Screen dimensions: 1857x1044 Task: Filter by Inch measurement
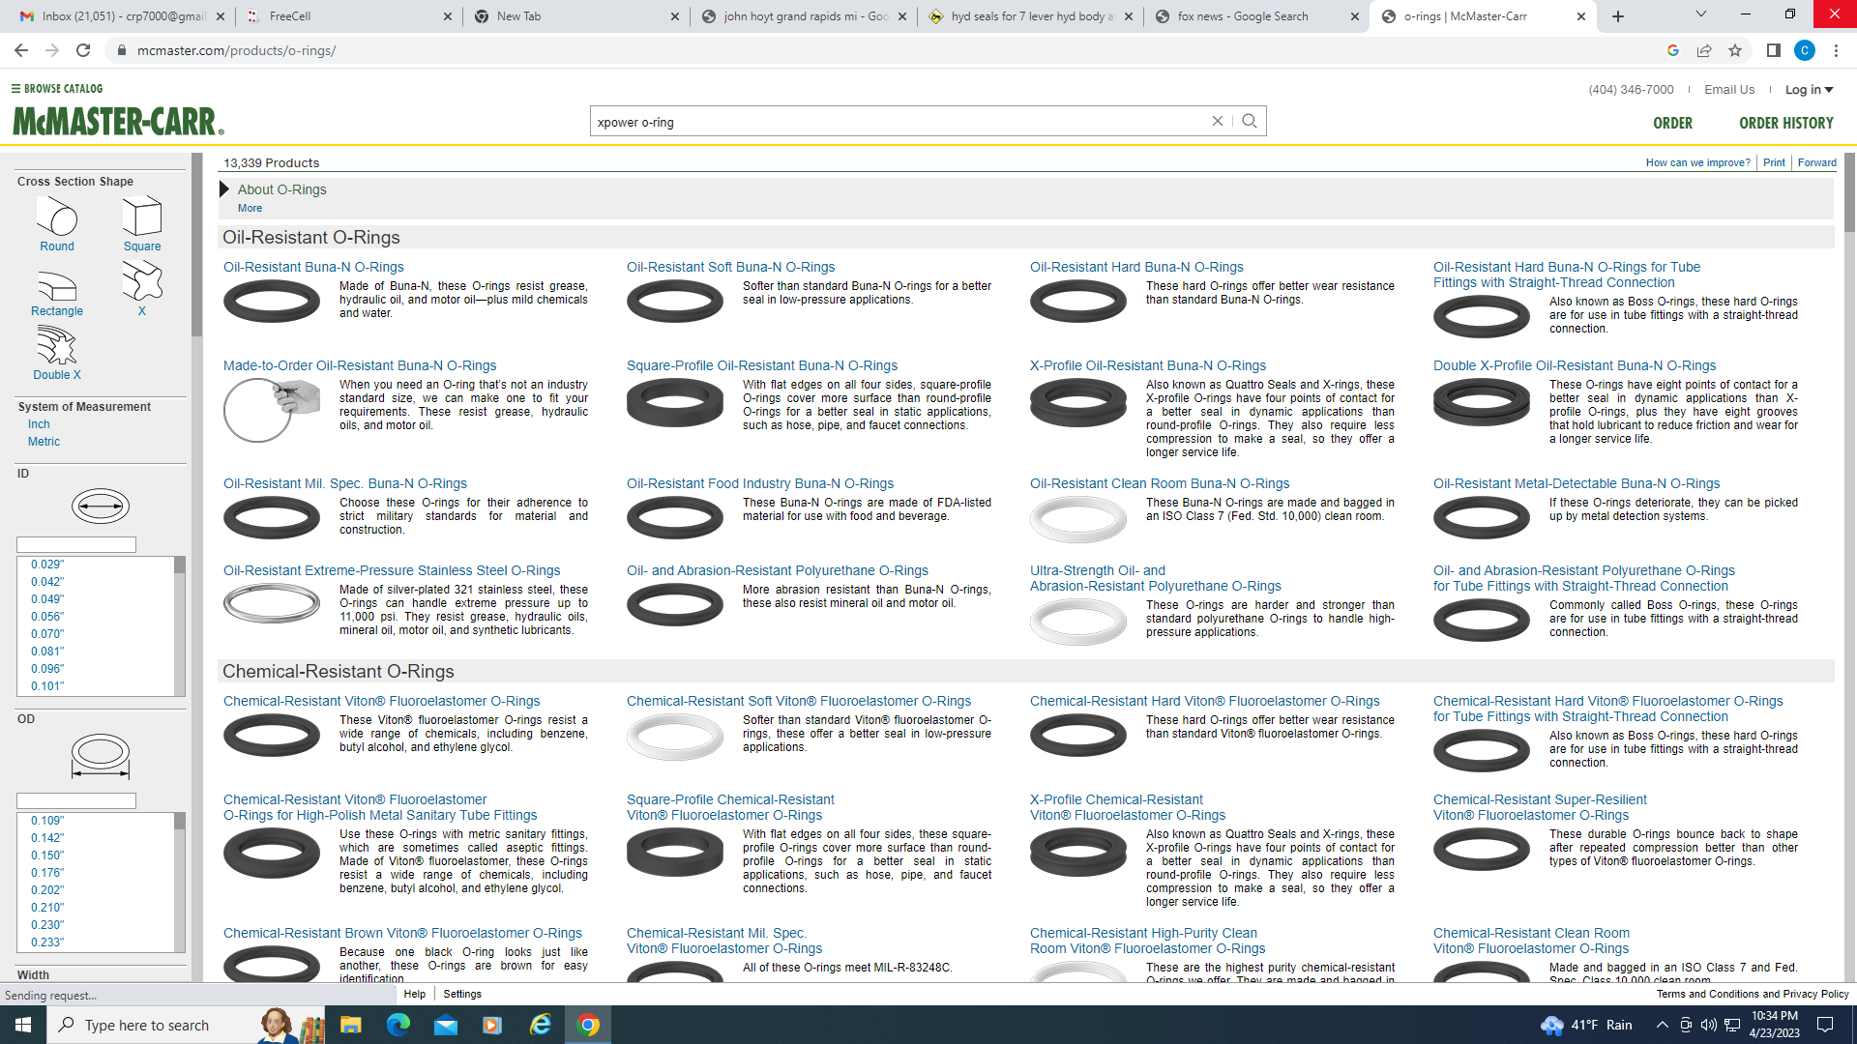click(39, 424)
